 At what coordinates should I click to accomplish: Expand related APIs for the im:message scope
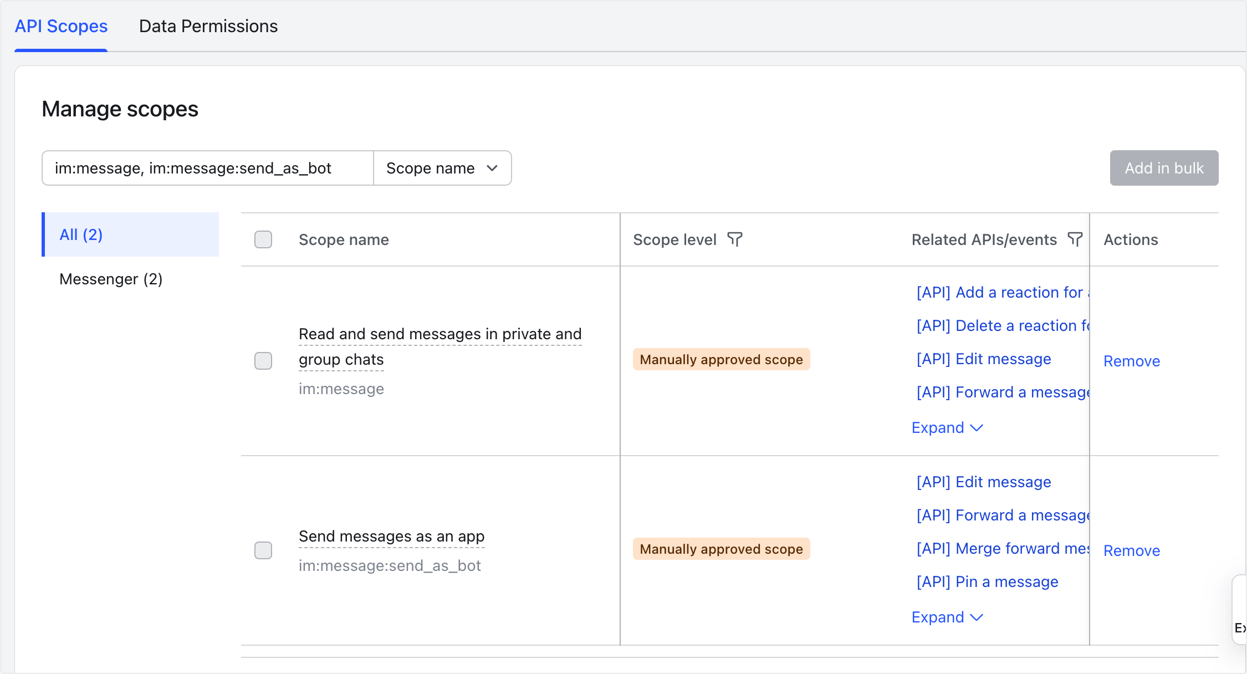coord(947,428)
